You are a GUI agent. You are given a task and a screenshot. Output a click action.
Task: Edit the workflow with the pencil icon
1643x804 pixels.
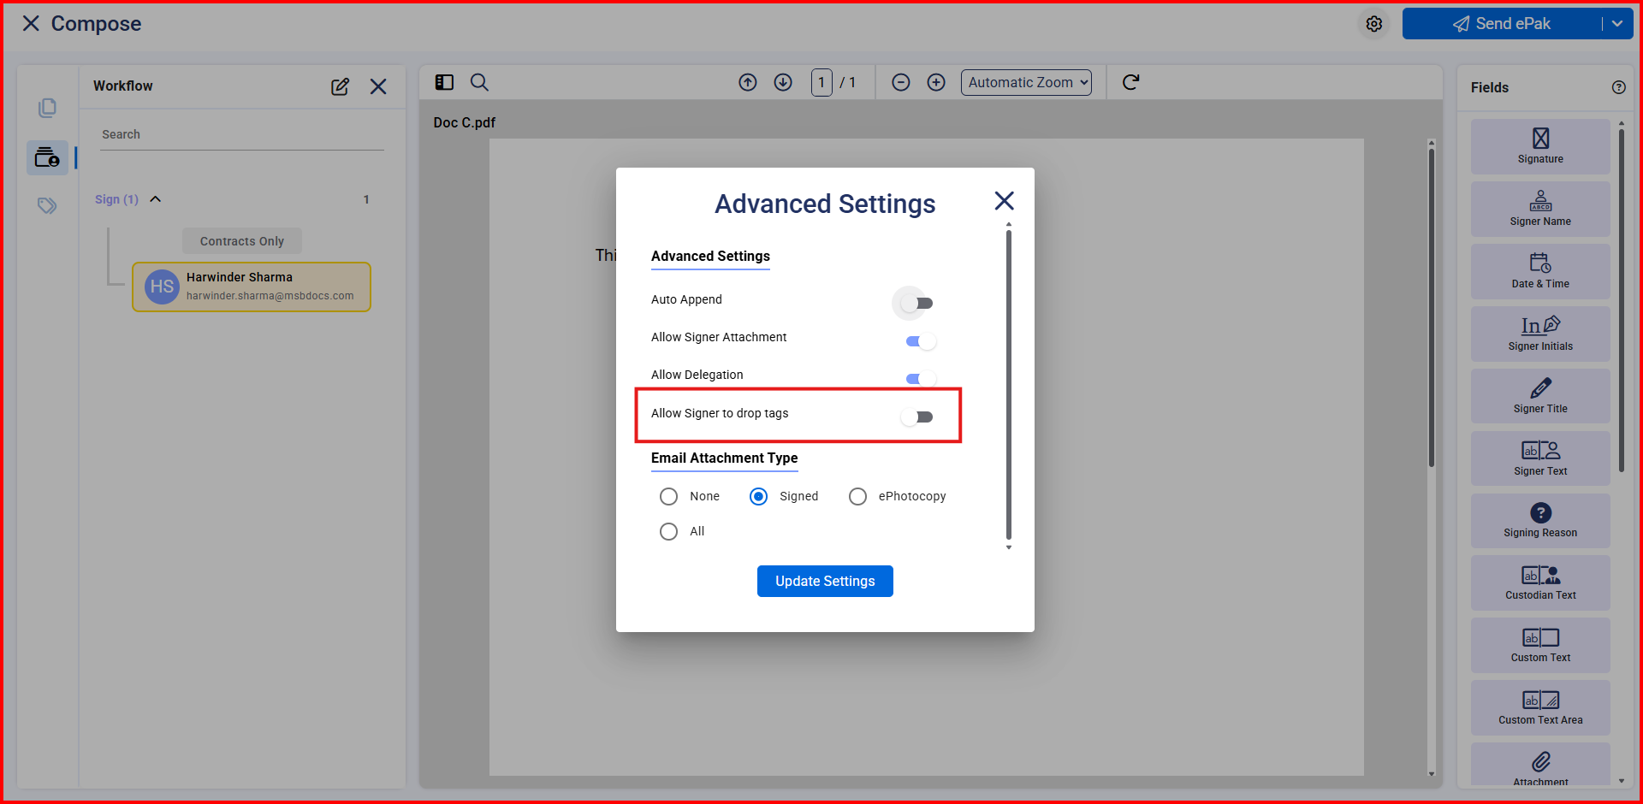(x=340, y=86)
